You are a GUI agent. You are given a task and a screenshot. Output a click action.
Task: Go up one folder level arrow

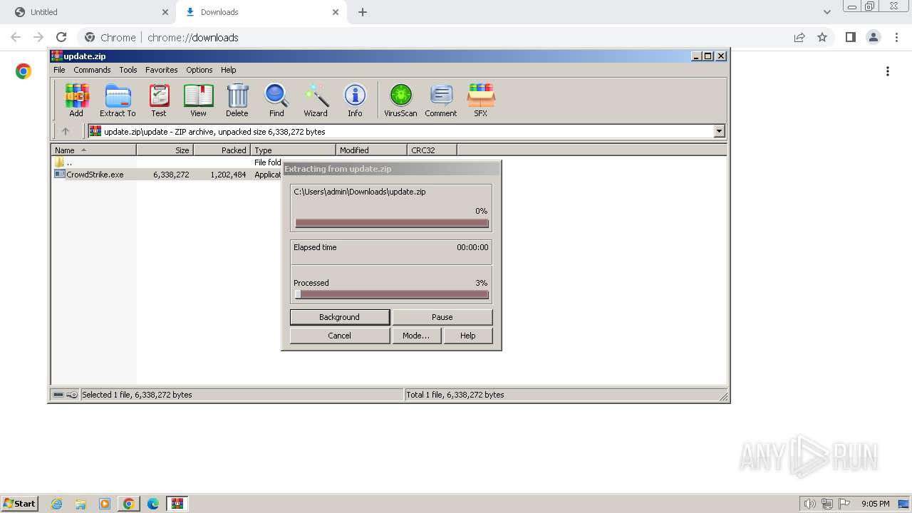66,131
